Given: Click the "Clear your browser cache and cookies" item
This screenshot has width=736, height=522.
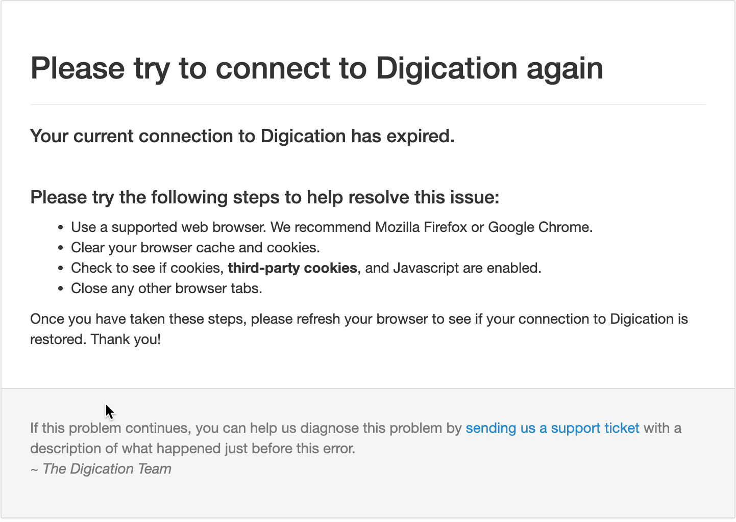Looking at the screenshot, I should [x=195, y=248].
